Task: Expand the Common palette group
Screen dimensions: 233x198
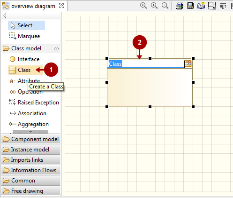Action: coord(30,181)
